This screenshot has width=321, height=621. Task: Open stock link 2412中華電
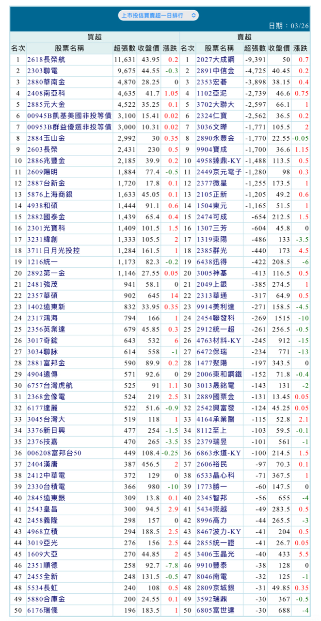tap(46, 475)
